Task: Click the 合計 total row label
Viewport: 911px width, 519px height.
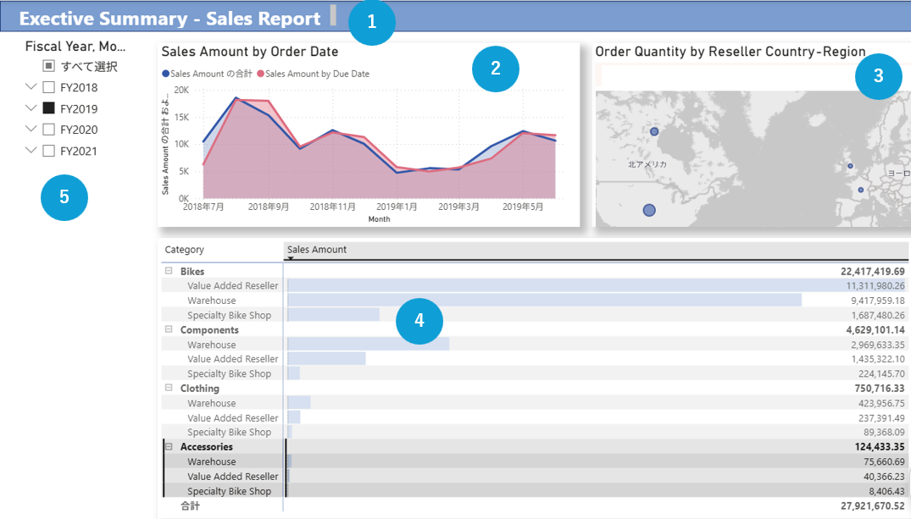Action: point(190,506)
